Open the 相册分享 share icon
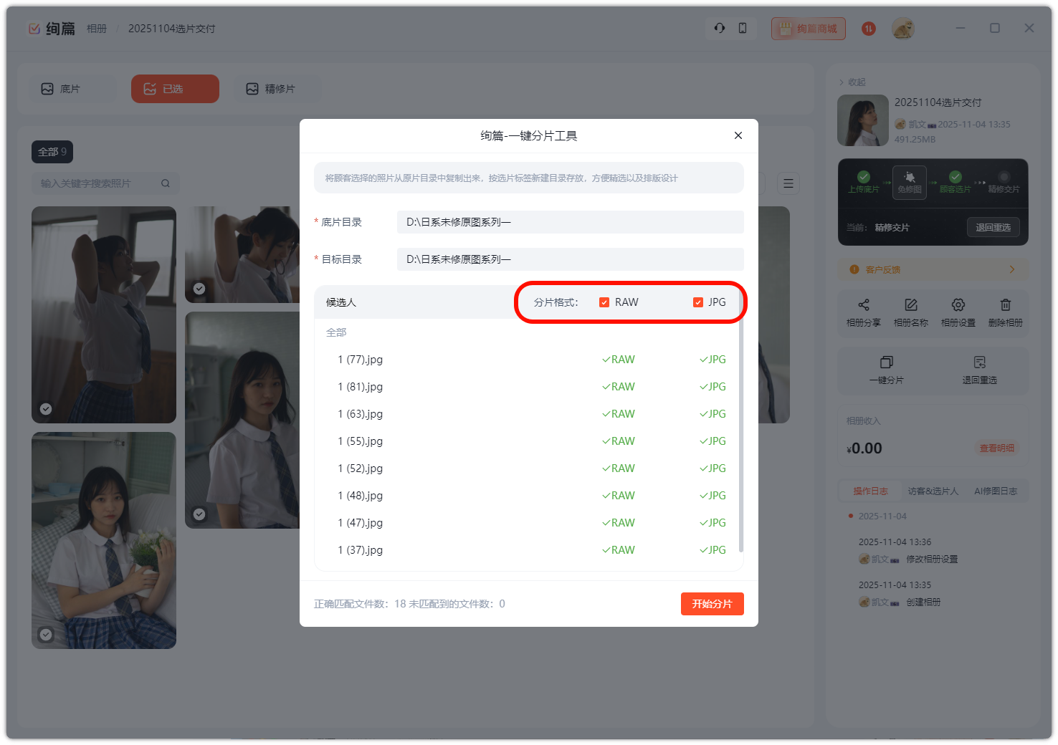 tap(864, 305)
